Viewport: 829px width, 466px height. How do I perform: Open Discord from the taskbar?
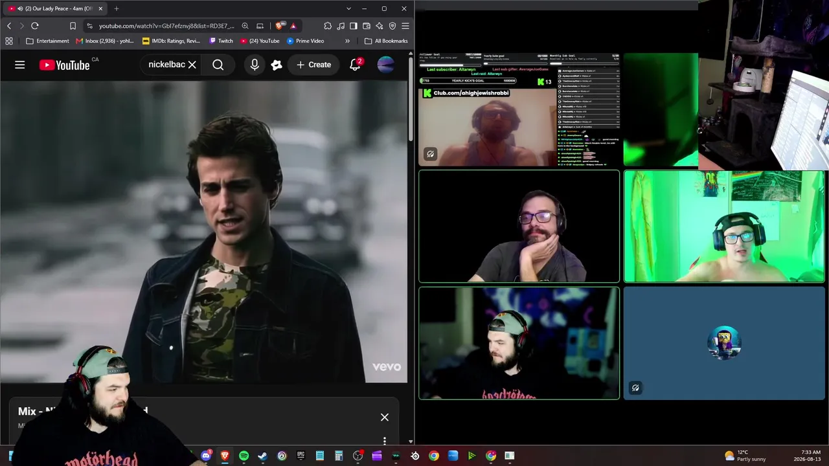[206, 456]
